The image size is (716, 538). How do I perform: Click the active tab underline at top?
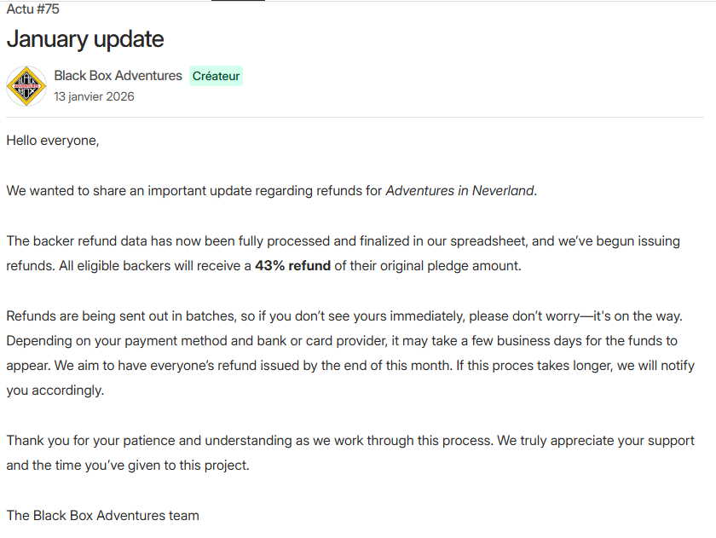[238, 1]
